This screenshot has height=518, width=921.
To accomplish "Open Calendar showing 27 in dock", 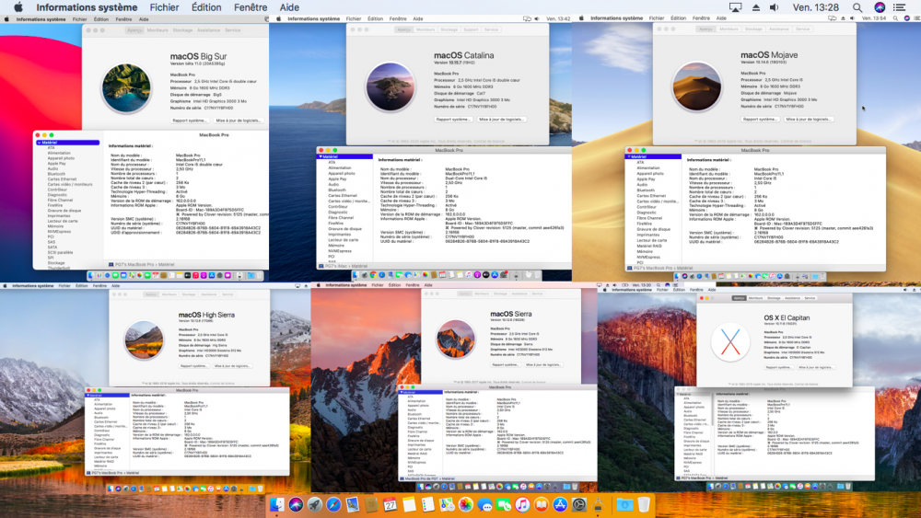I will coord(390,504).
